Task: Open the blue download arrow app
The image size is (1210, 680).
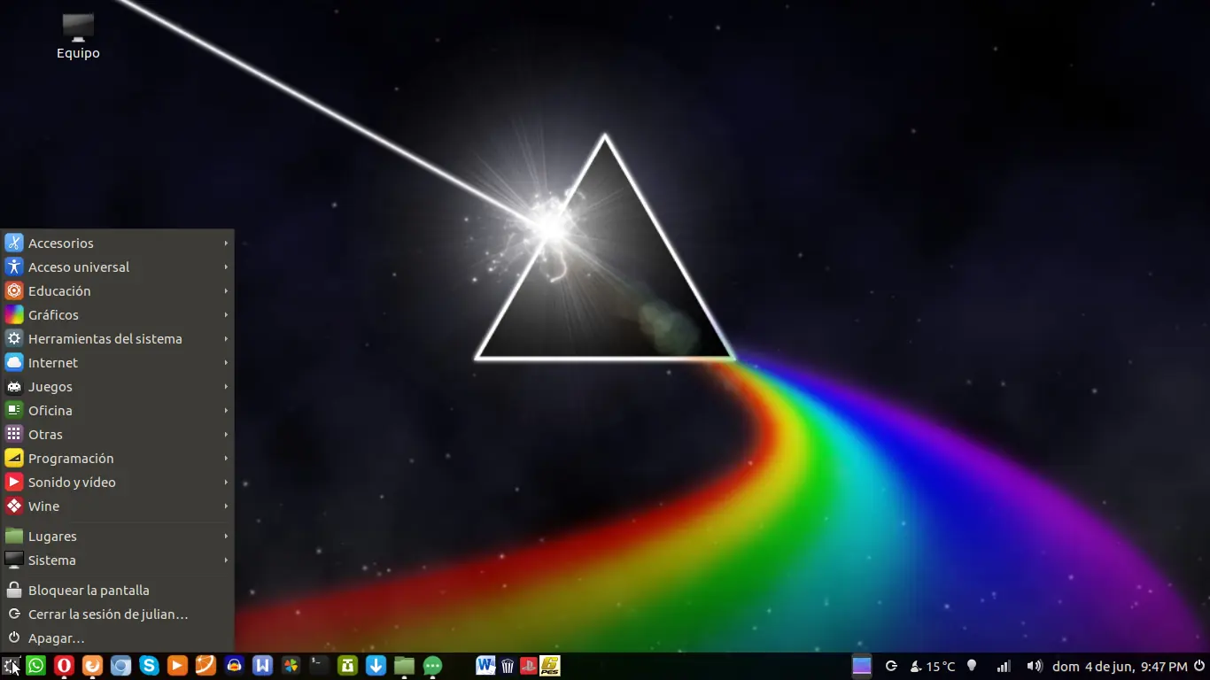Action: (x=376, y=666)
